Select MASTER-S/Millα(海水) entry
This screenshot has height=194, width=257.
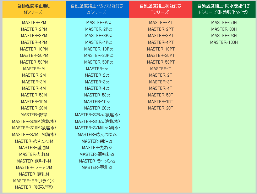[97, 128]
